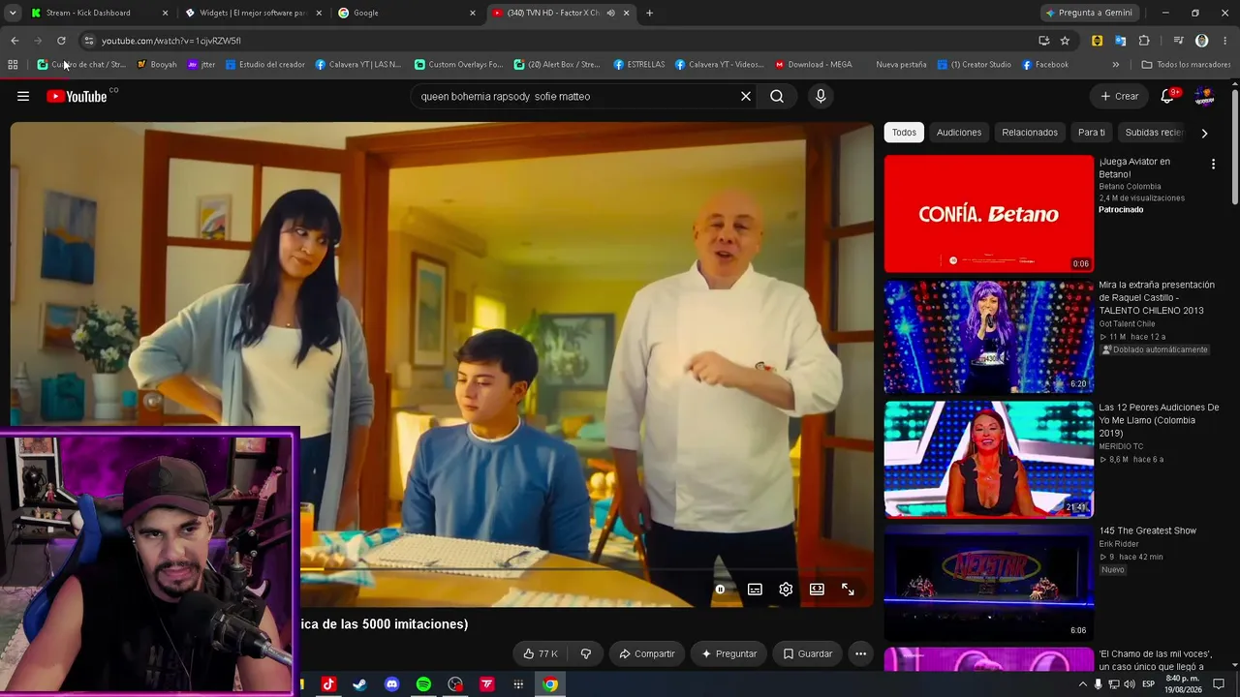Toggle autoplay switch in the player
Screen dimensions: 1240x697
[720, 589]
